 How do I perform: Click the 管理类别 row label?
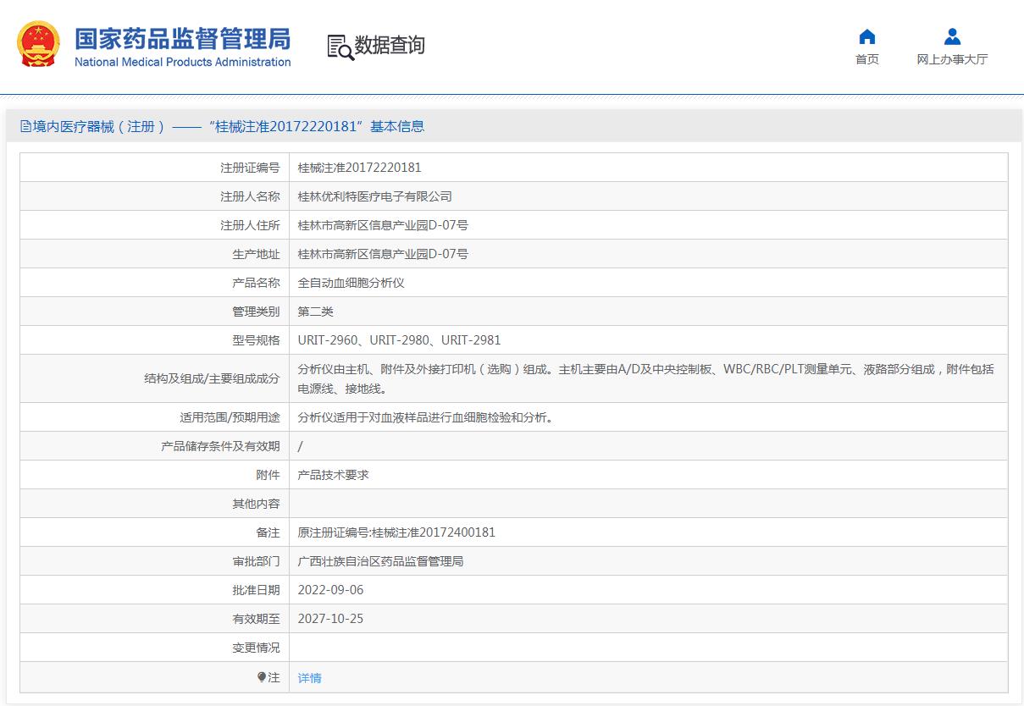tap(256, 312)
